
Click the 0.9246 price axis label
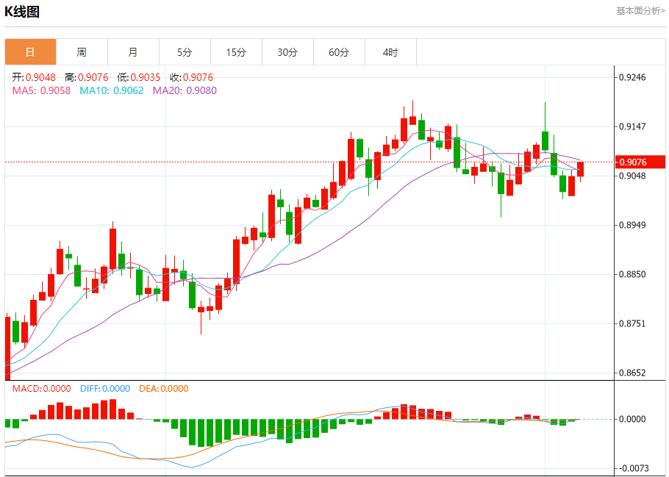(x=633, y=78)
